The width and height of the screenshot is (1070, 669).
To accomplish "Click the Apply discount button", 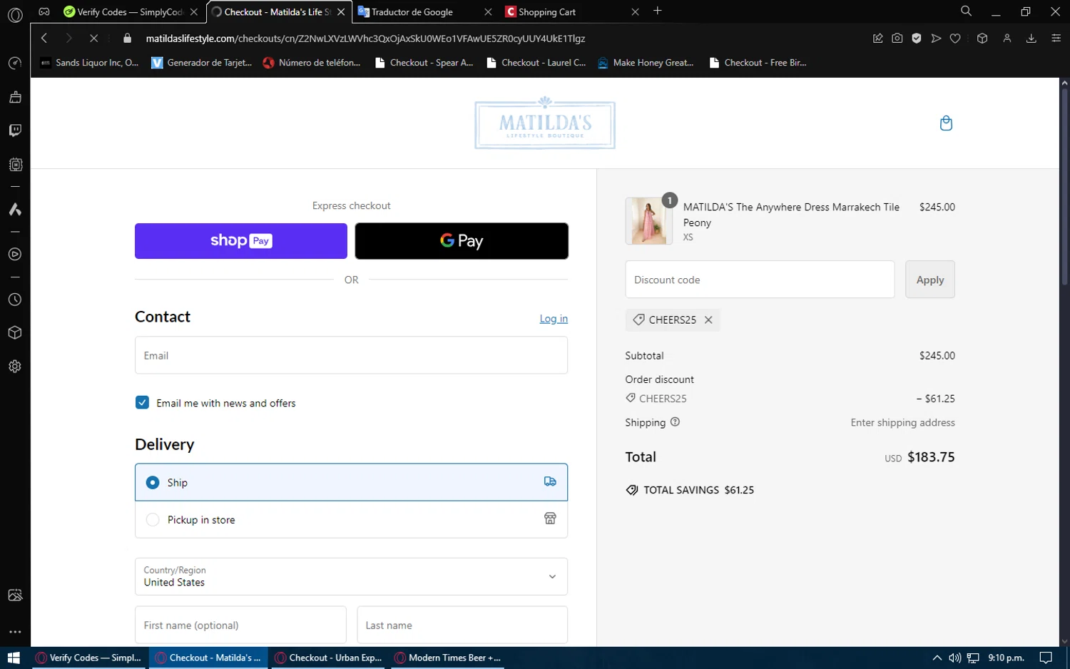I will [x=929, y=280].
